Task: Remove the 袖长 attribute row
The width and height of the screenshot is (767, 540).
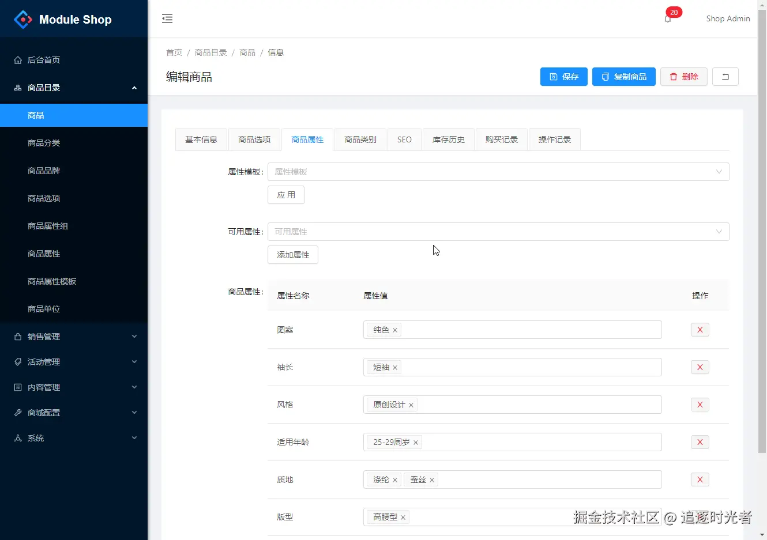Action: point(700,367)
